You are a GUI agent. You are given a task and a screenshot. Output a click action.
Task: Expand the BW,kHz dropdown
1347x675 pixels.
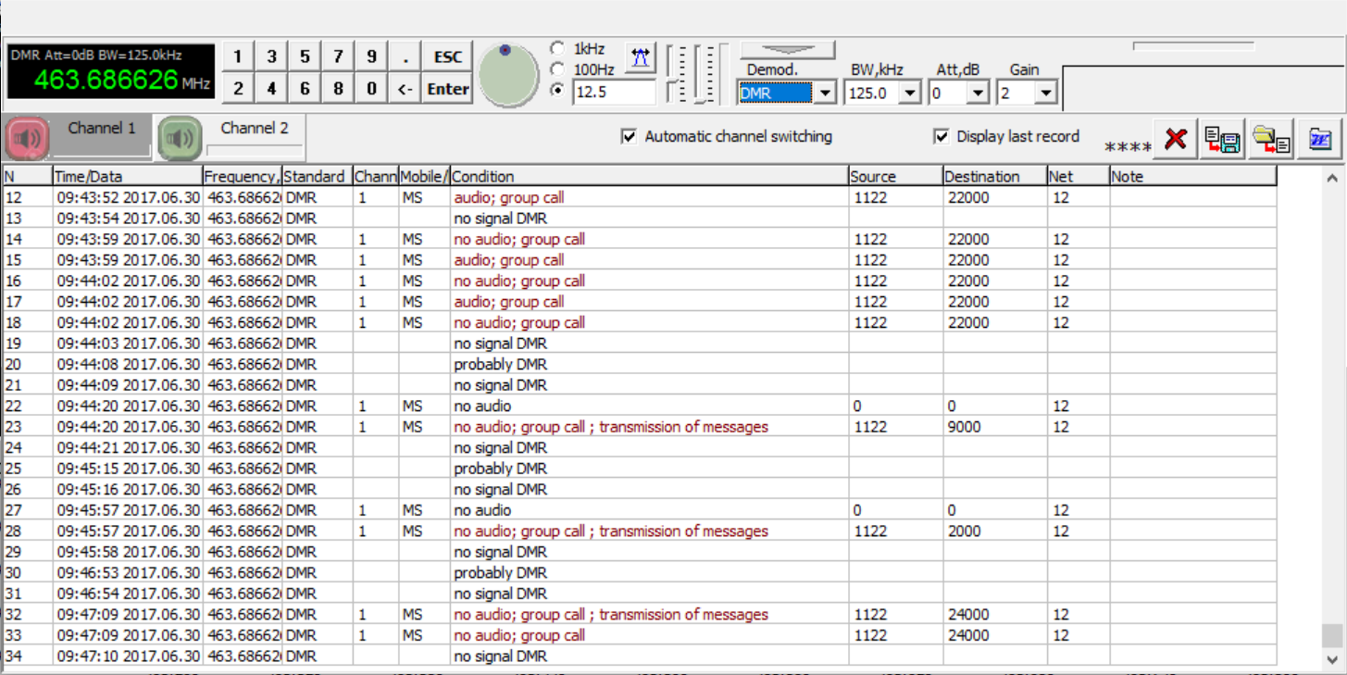[x=910, y=94]
